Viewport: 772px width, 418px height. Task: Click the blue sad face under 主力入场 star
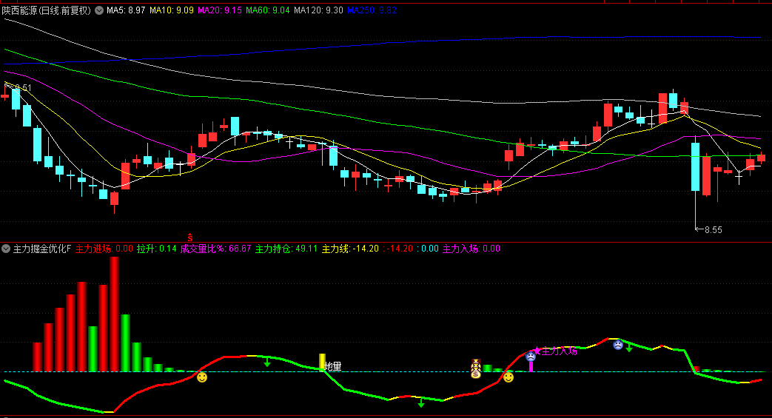531,357
